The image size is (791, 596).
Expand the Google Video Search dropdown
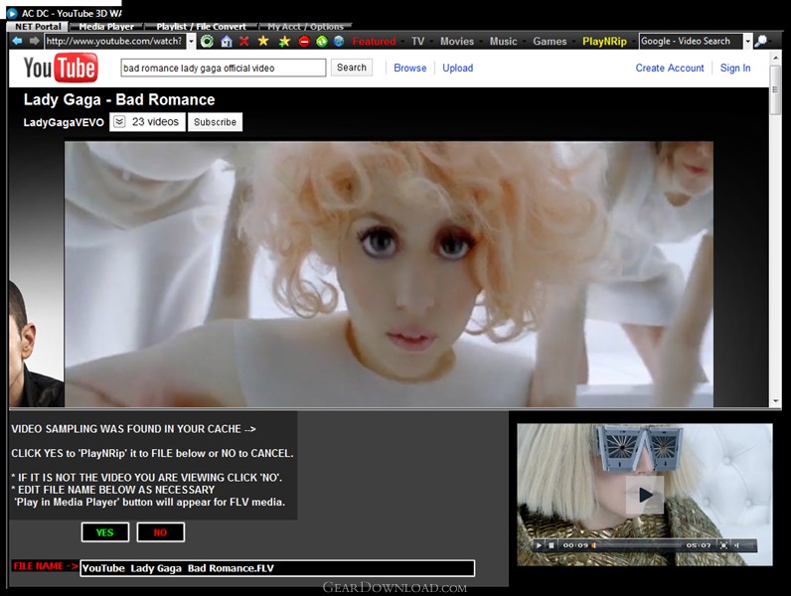point(747,42)
